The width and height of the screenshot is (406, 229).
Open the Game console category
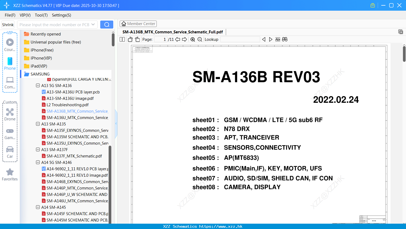(10, 133)
